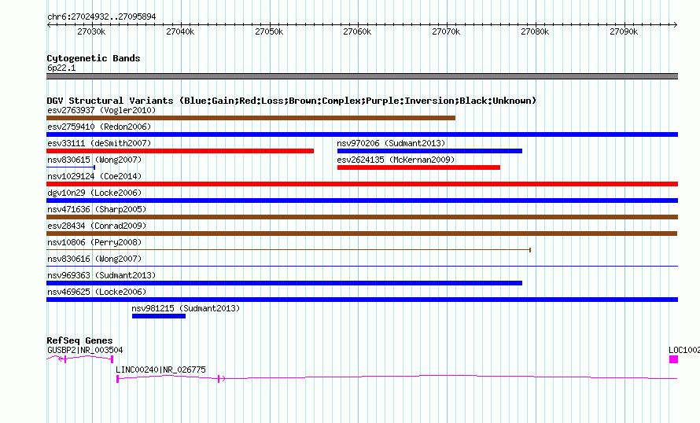The image size is (700, 423).
Task: Click the blue dgv10n29 Locke2006 gain bar
Action: tap(362, 200)
